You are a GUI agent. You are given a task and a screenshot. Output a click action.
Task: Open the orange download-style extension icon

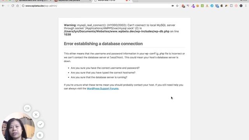[207, 6]
